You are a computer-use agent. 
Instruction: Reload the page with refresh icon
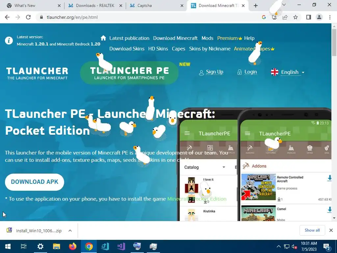coord(28,17)
